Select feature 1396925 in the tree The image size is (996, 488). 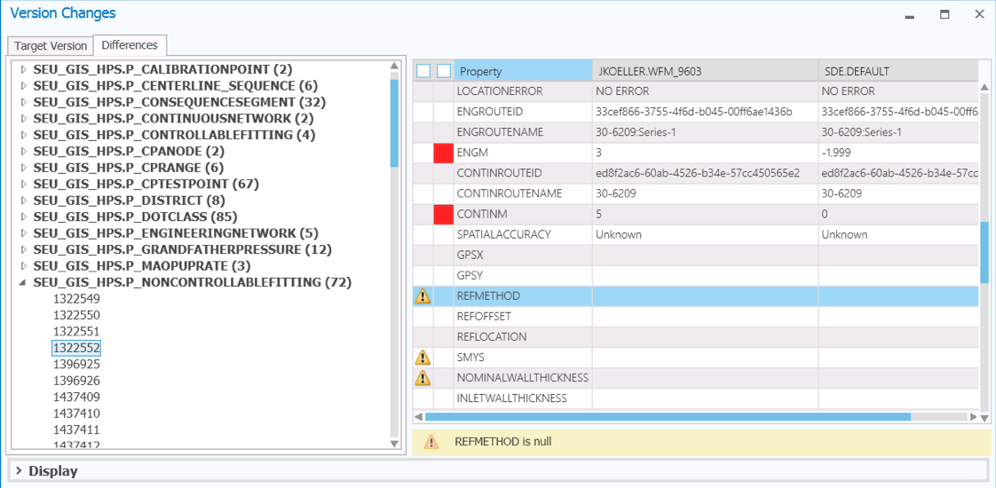pos(77,365)
